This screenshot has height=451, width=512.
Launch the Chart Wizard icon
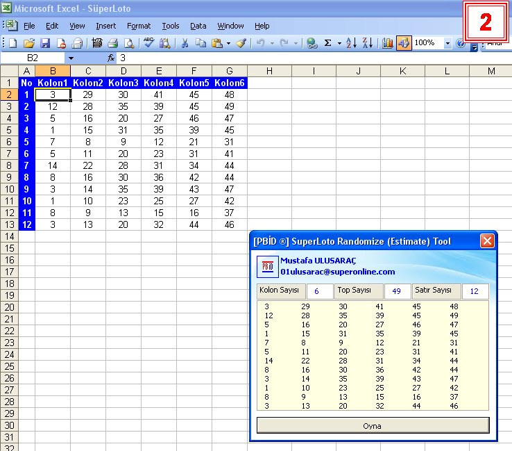[388, 43]
